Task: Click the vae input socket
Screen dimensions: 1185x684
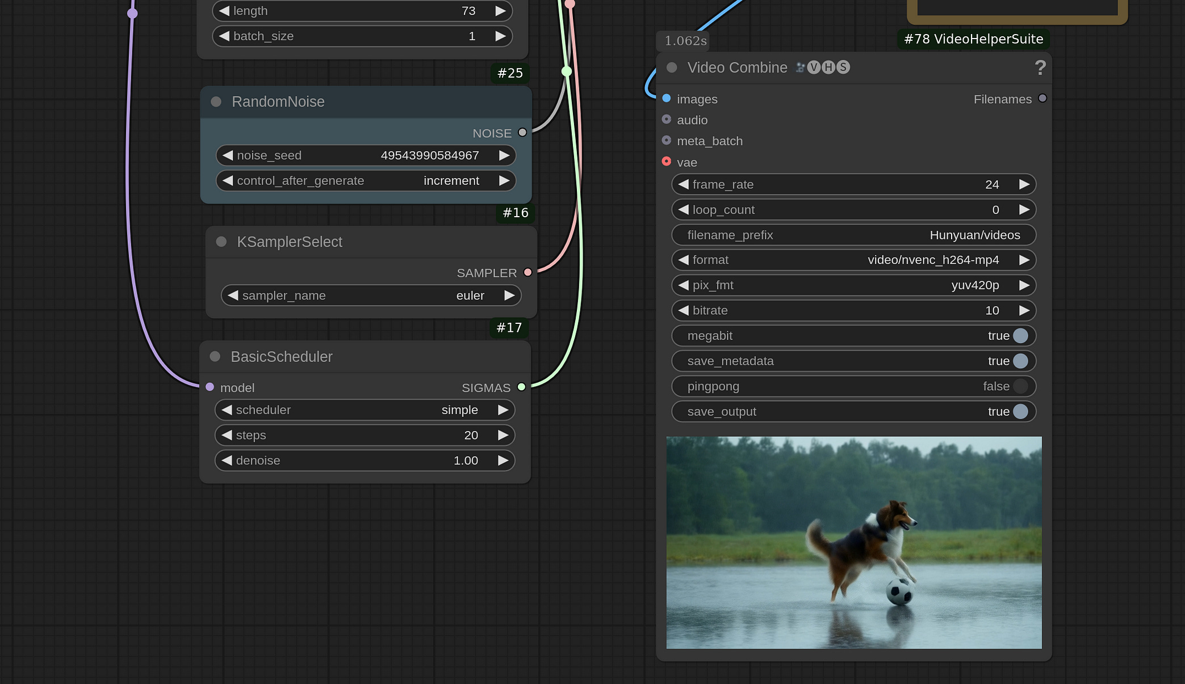Action: tap(667, 162)
